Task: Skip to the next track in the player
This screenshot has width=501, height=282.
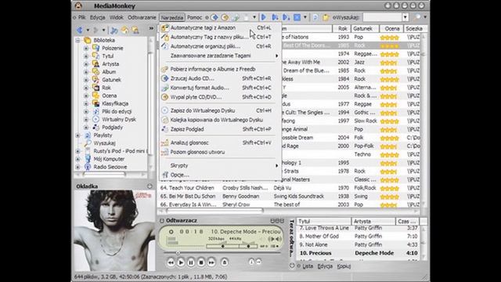Action: 211,262
